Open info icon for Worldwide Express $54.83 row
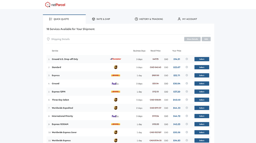This screenshot has width=256, height=143. tap(187, 140)
